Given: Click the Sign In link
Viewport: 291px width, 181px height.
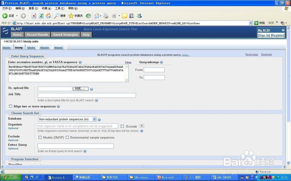Looking at the screenshot, I should [264, 35].
